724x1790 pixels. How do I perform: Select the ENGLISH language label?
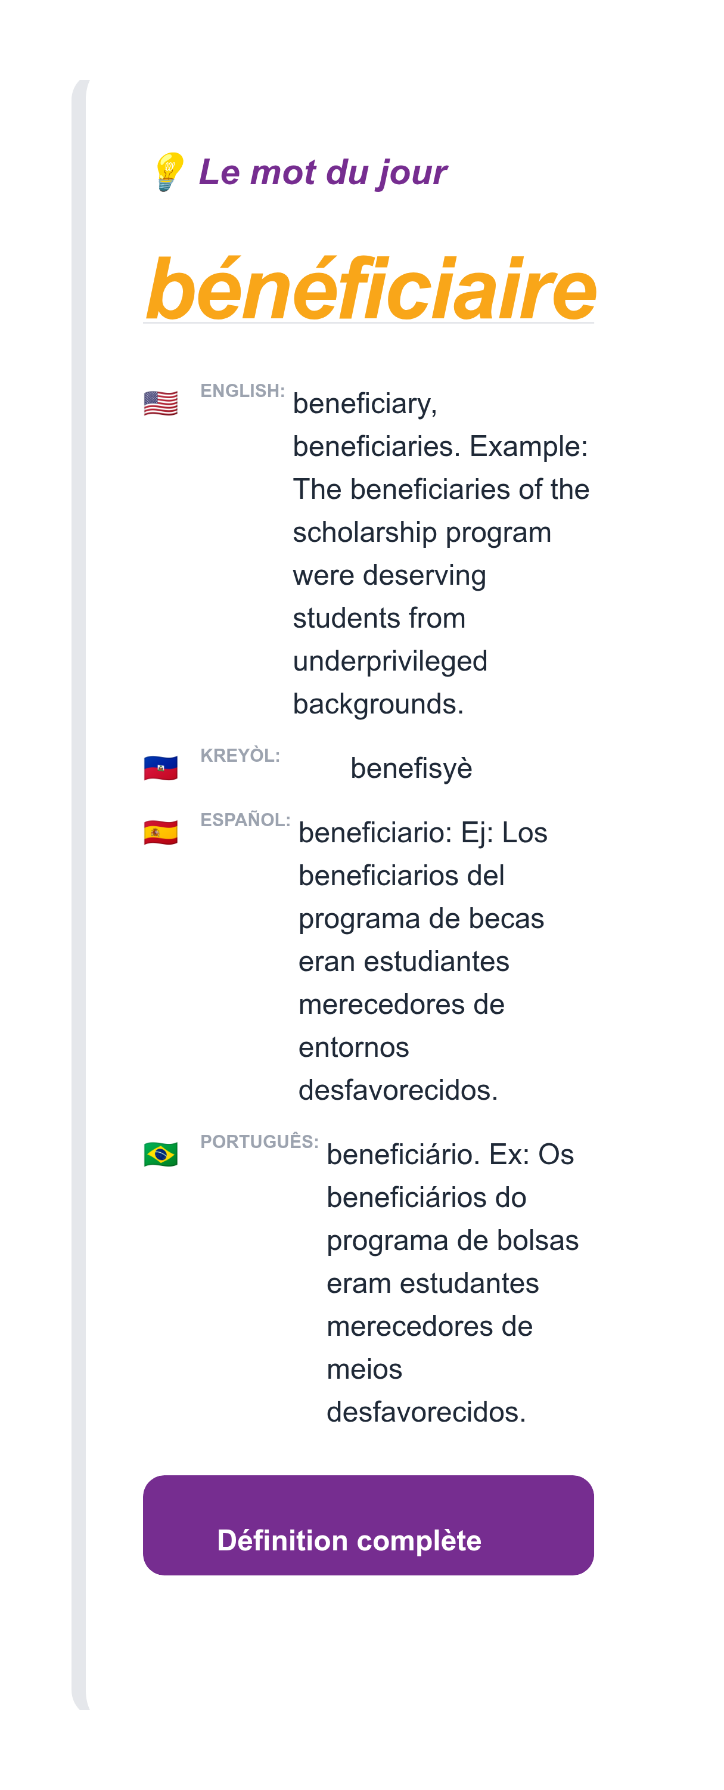pyautogui.click(x=242, y=391)
